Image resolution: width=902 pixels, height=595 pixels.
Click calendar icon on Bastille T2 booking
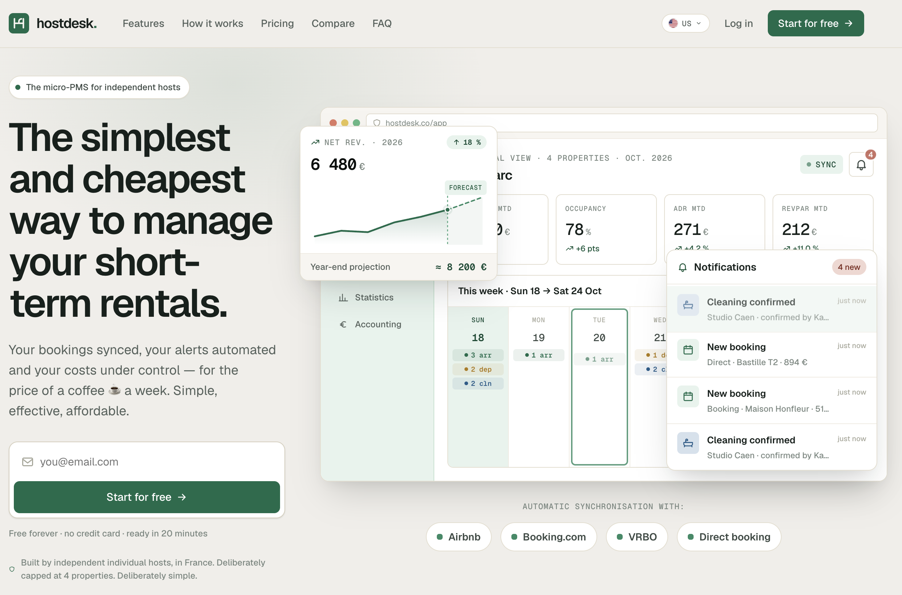pyautogui.click(x=688, y=350)
